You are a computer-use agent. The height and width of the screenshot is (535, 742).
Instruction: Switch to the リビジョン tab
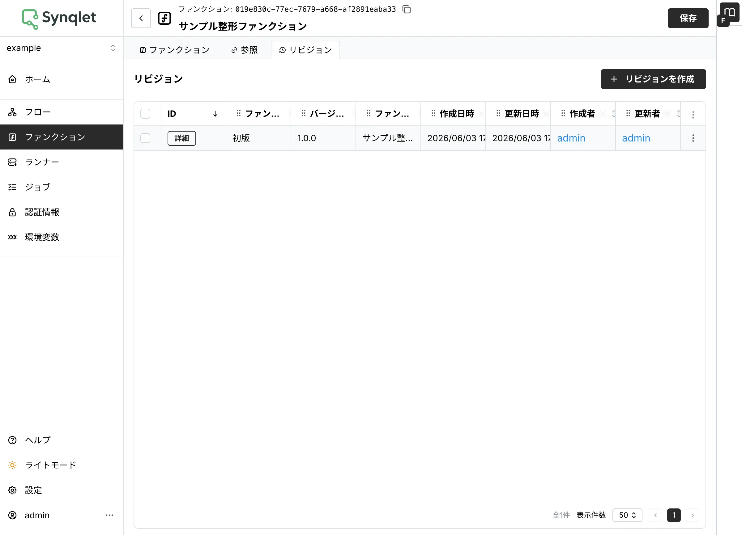(x=305, y=50)
